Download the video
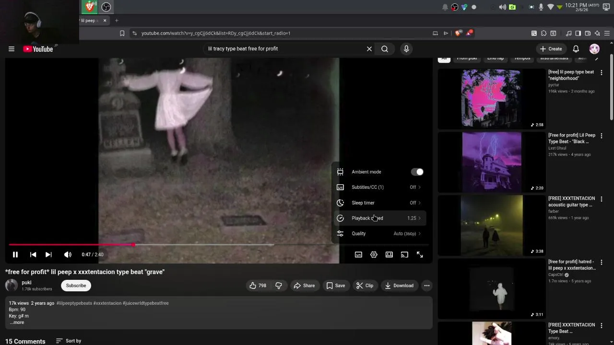 399,286
